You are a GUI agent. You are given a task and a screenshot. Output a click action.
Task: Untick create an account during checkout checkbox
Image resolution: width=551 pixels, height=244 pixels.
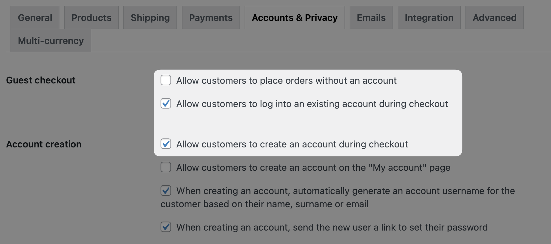[x=166, y=144]
